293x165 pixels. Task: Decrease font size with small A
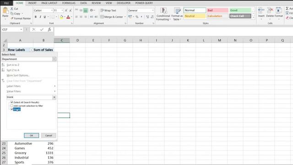[70, 11]
